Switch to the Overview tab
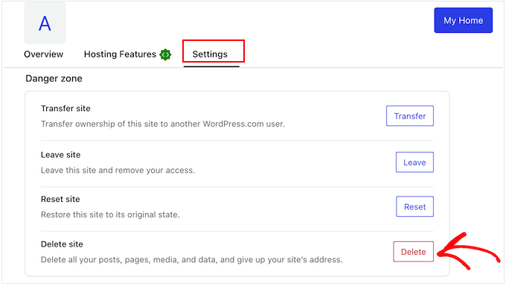 (44, 54)
